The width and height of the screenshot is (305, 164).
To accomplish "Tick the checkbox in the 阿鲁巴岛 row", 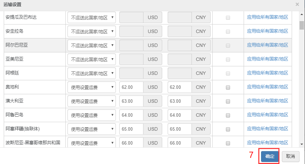I will [228, 115].
